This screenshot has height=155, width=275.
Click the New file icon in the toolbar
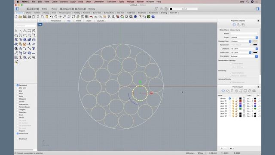click(16, 17)
